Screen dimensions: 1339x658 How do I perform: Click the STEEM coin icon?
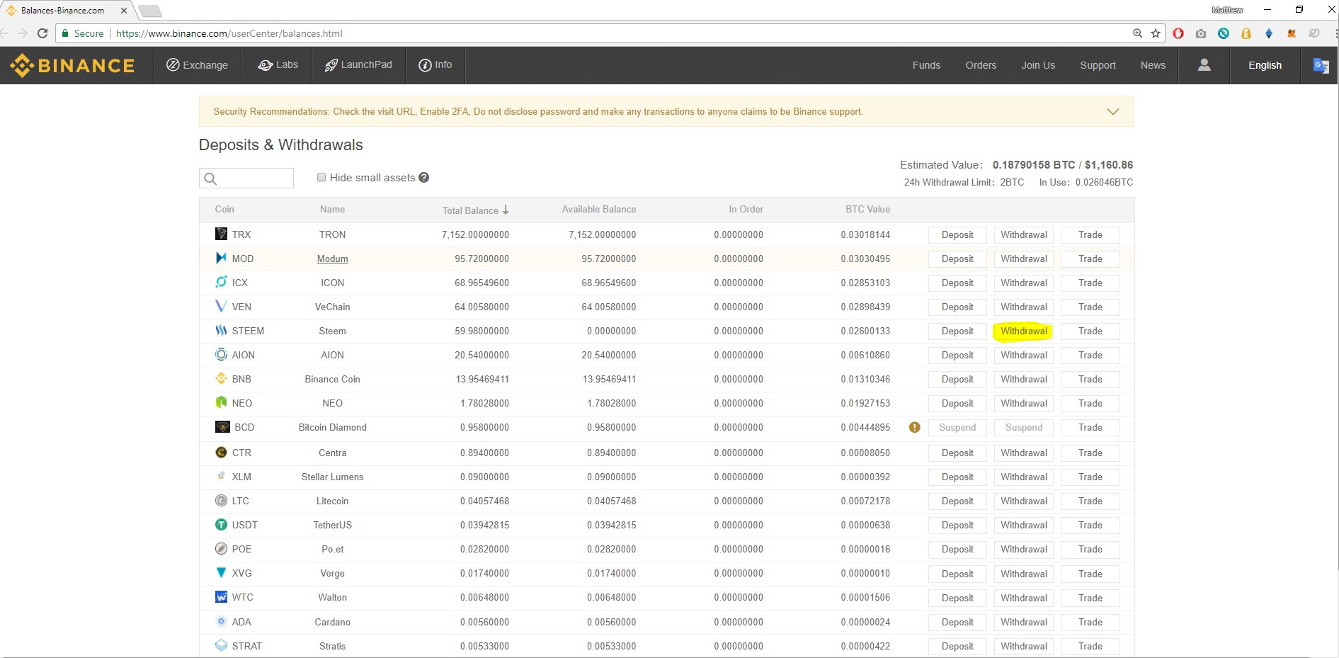pos(221,330)
